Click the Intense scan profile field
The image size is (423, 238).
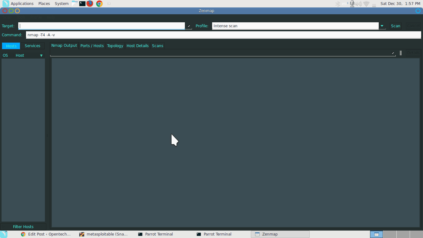click(295, 26)
